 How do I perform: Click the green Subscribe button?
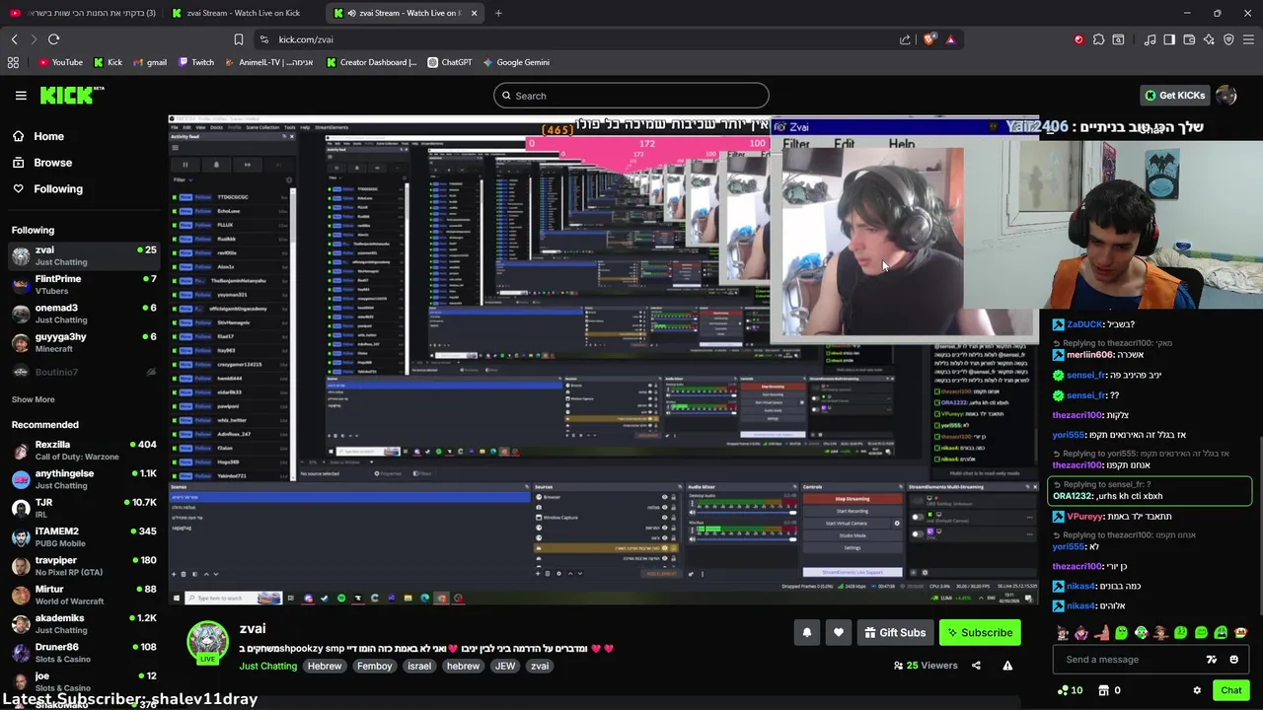pos(980,633)
